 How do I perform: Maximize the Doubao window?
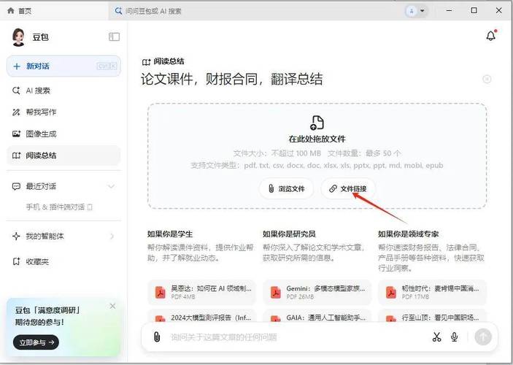coord(474,10)
